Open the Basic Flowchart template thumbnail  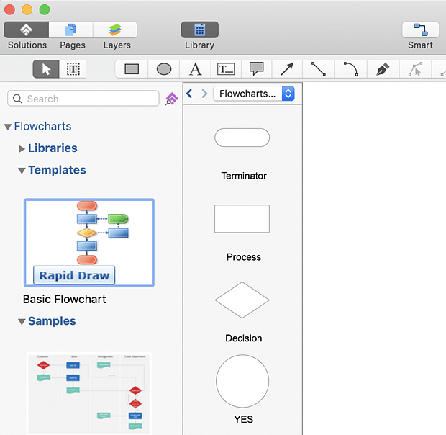89,243
